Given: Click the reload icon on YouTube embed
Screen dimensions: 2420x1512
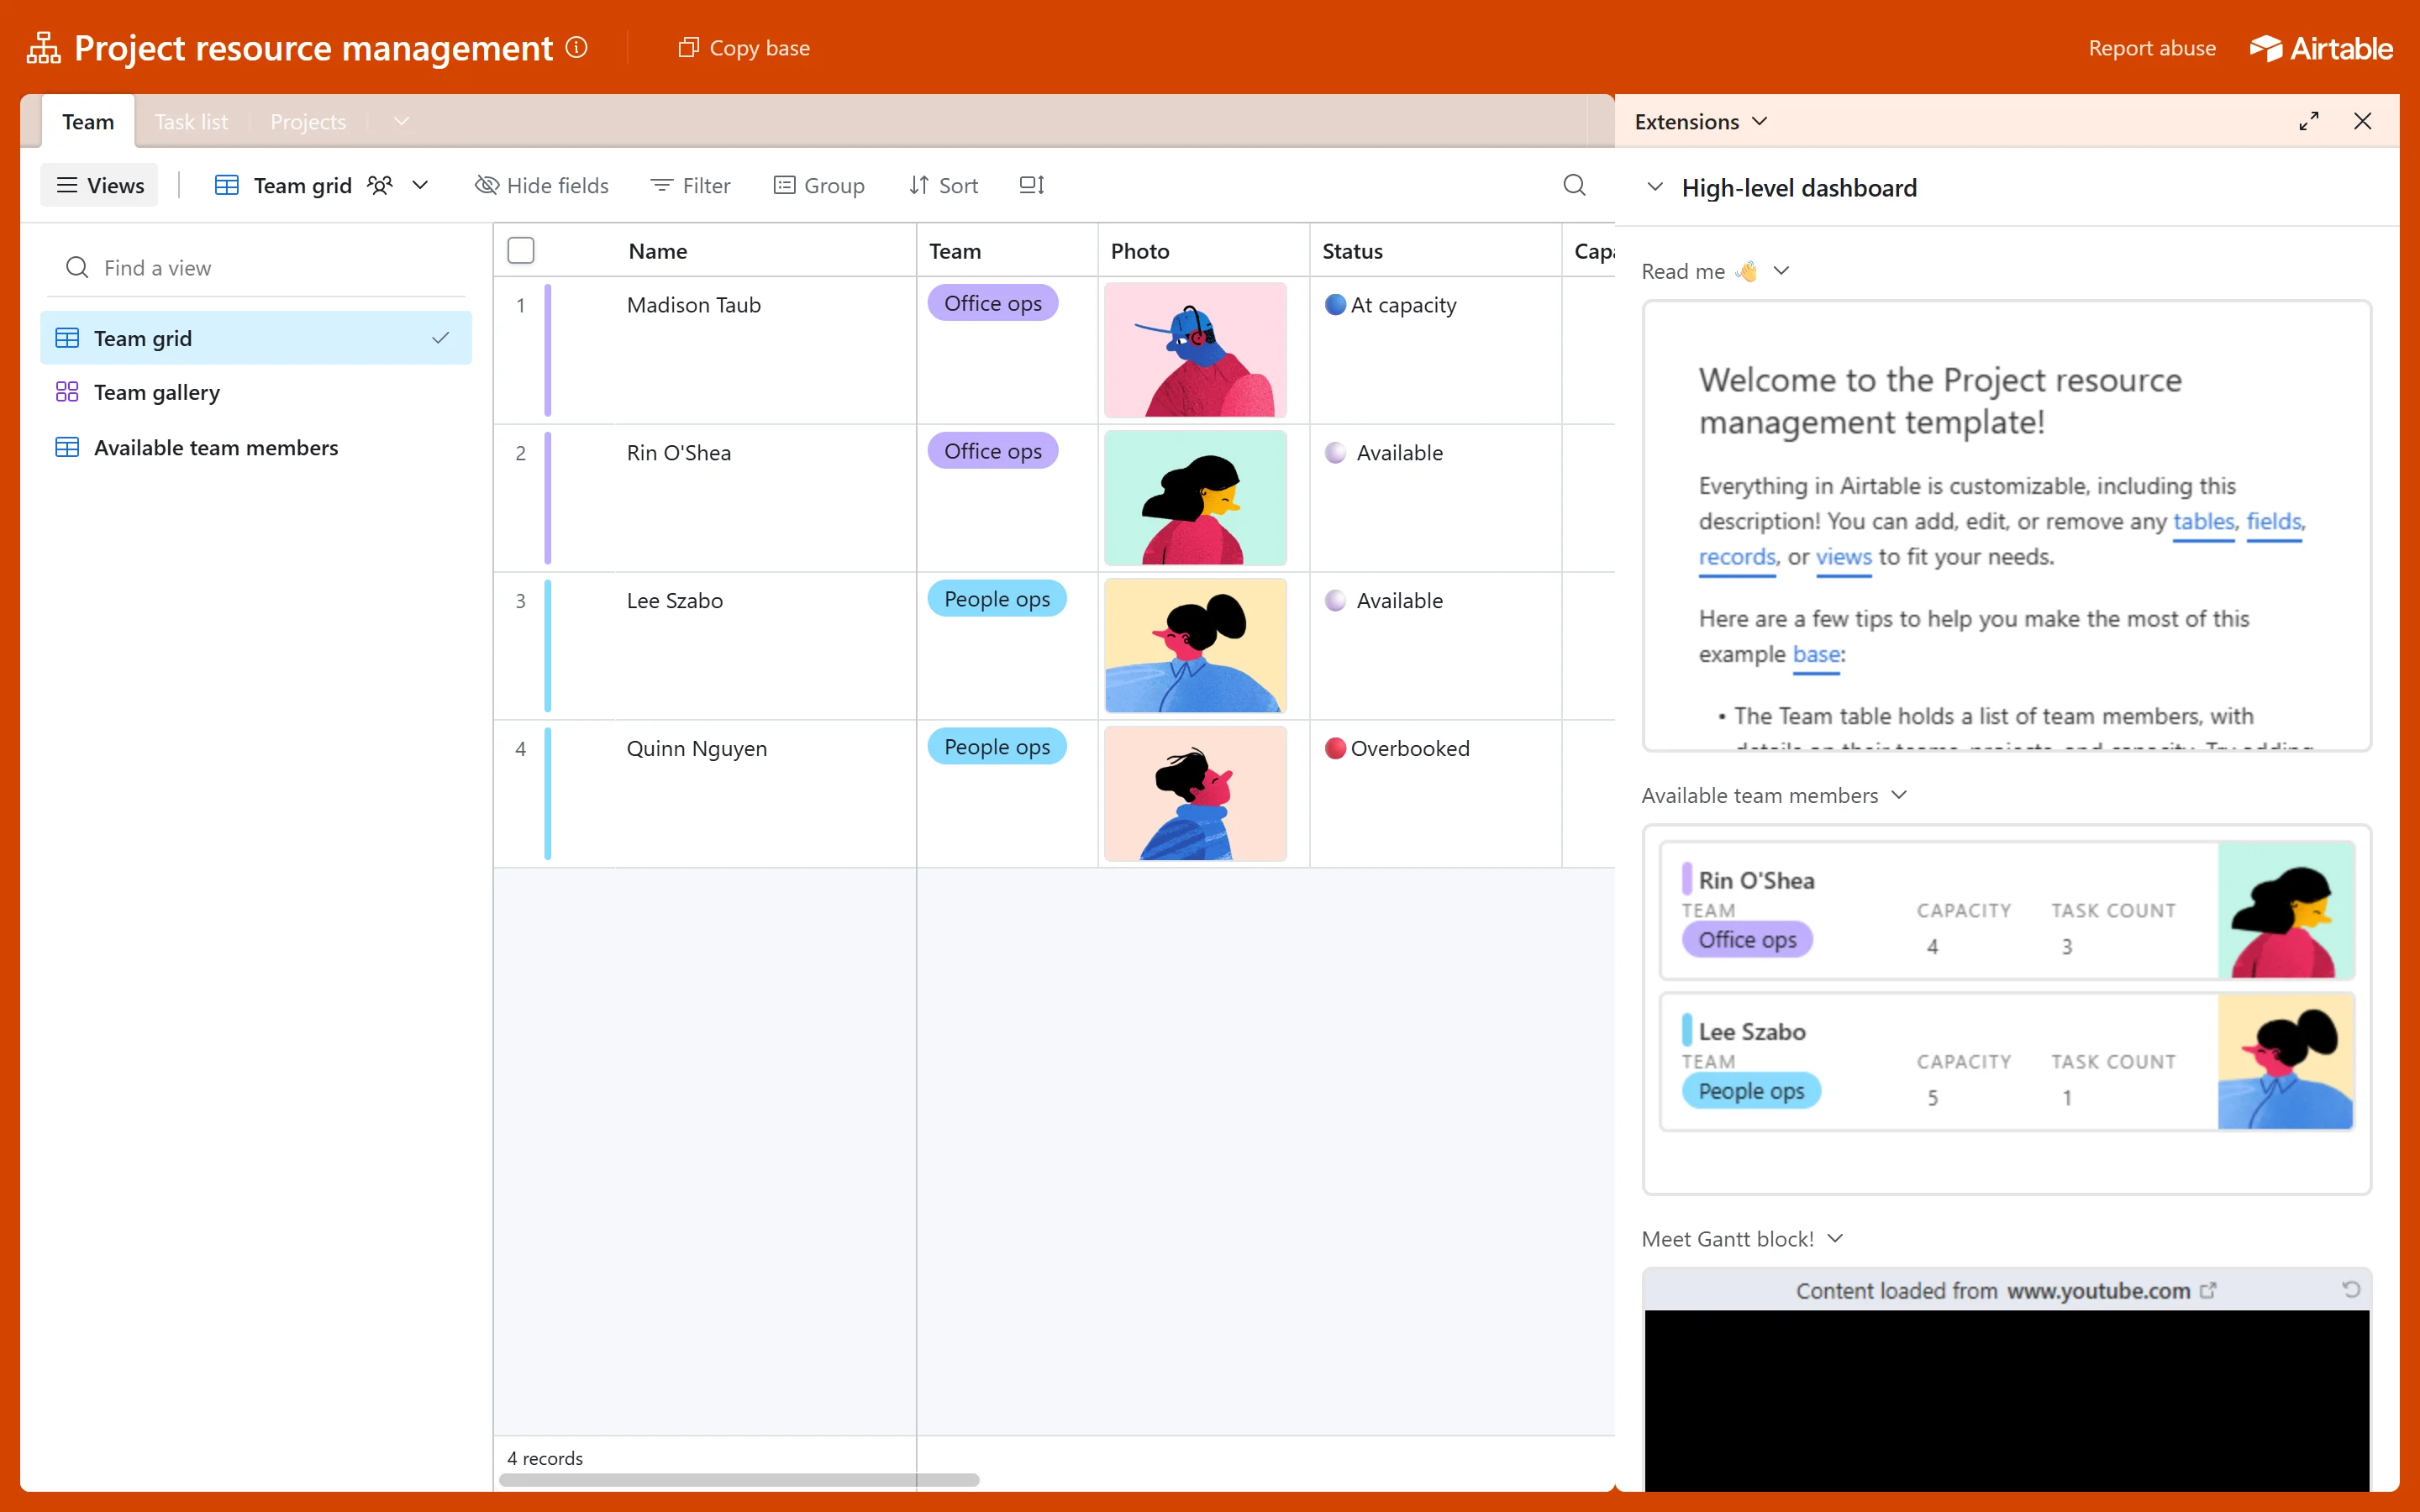Looking at the screenshot, I should click(x=2352, y=1289).
